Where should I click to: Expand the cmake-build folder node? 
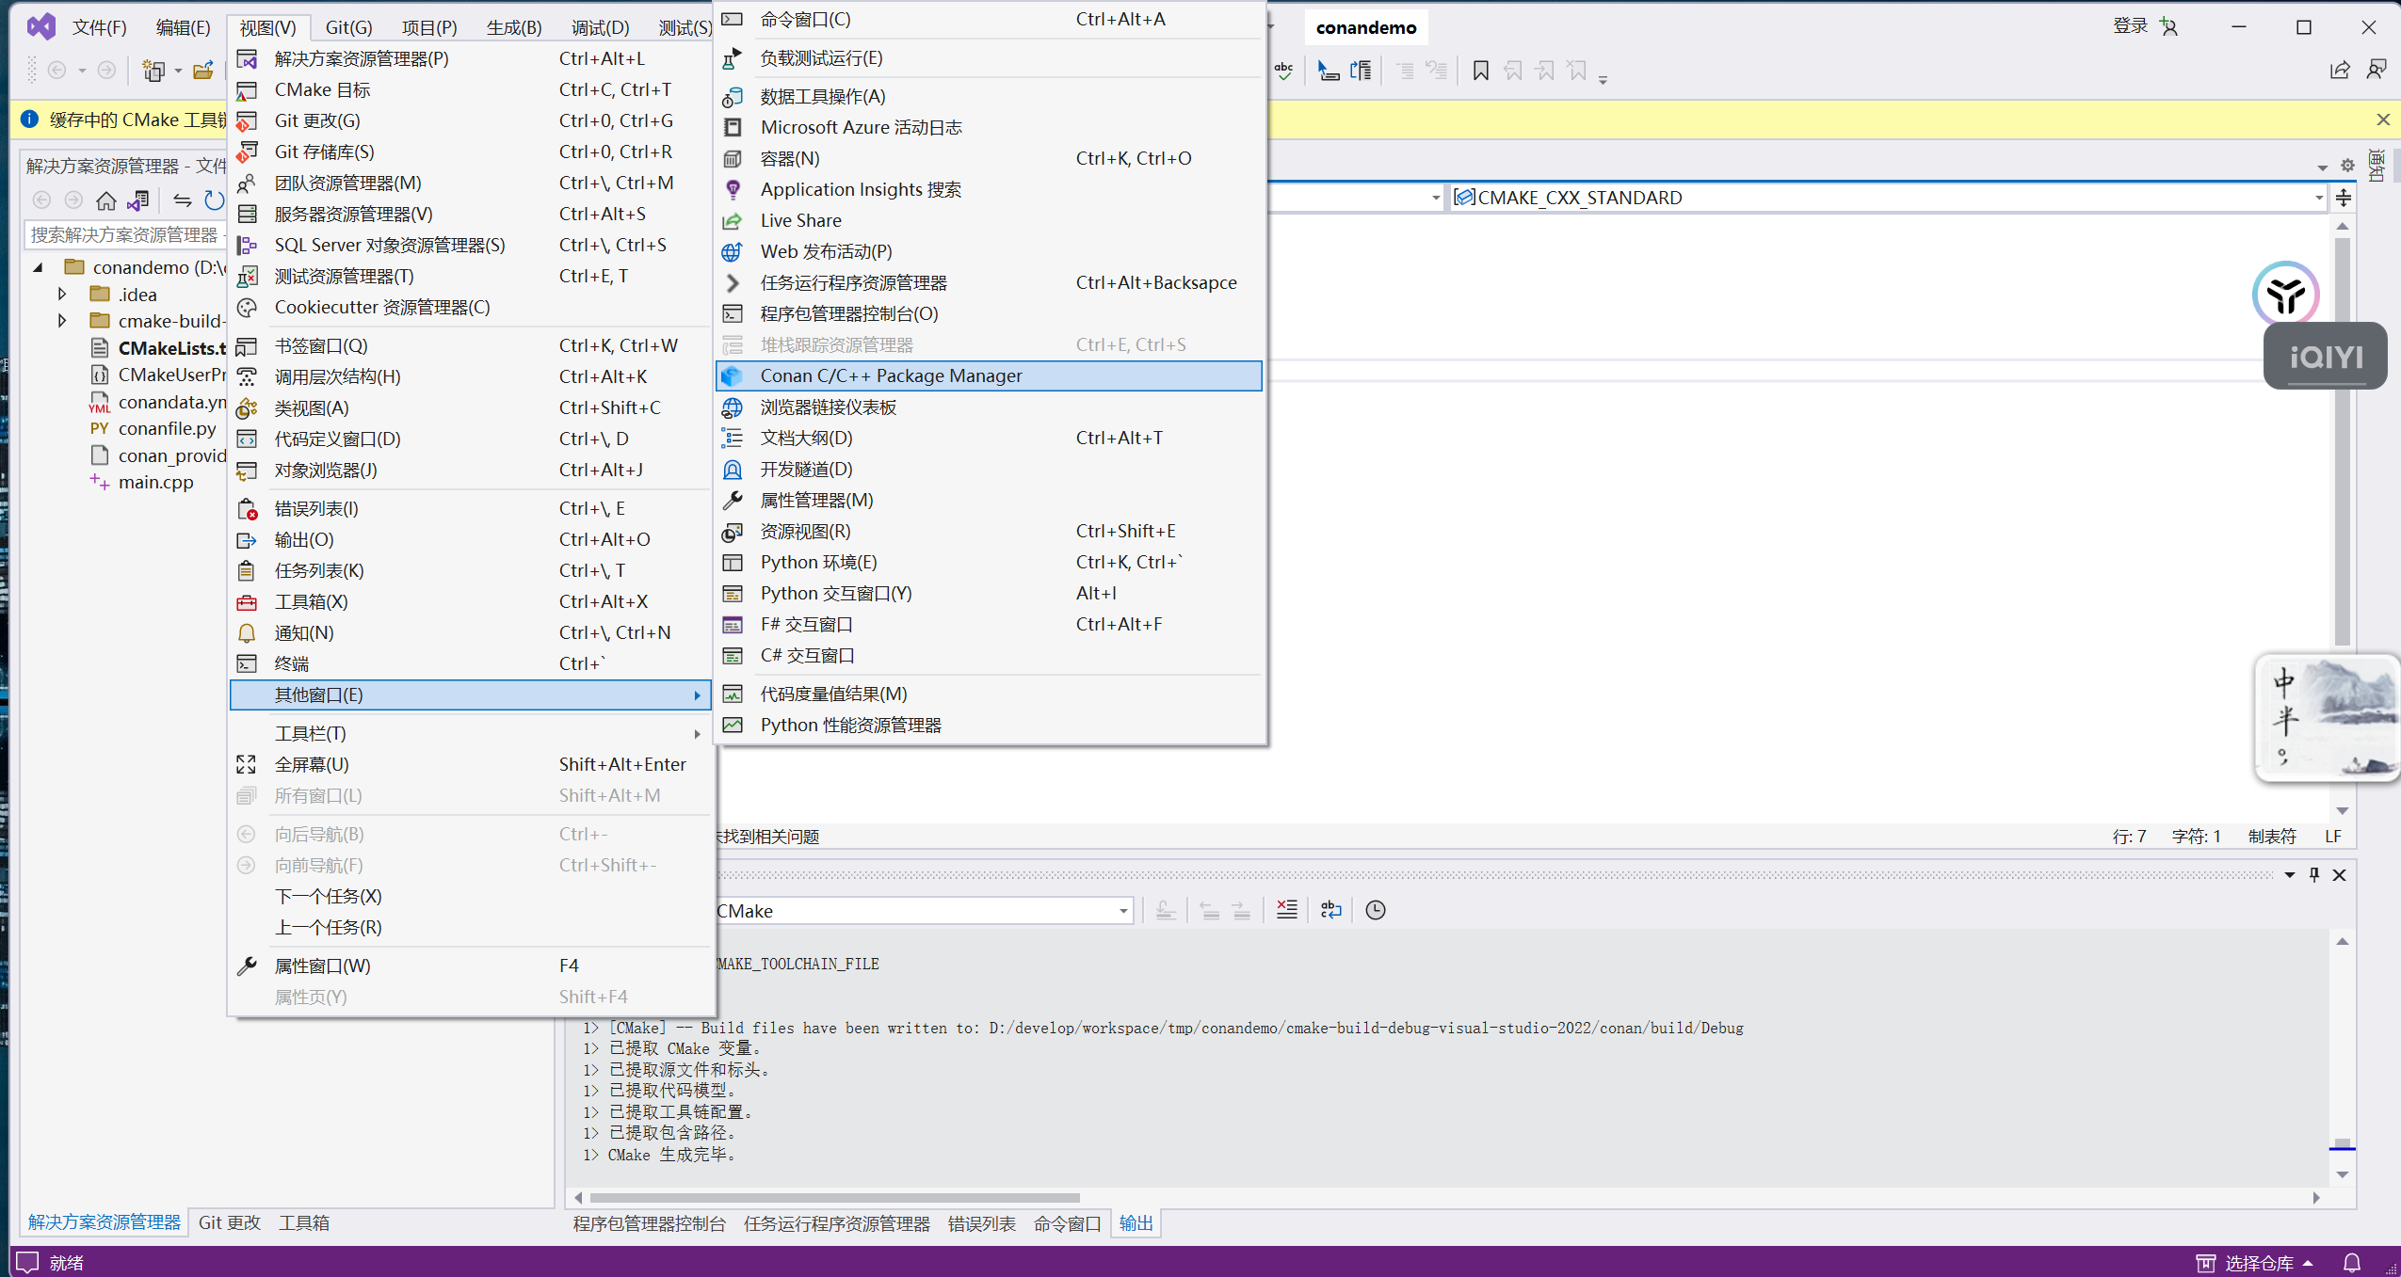click(62, 321)
